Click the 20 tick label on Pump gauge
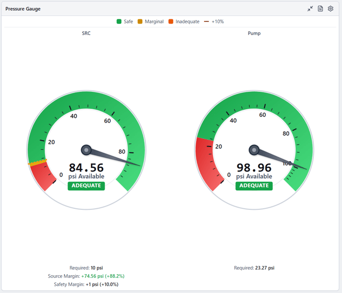 [218, 146]
